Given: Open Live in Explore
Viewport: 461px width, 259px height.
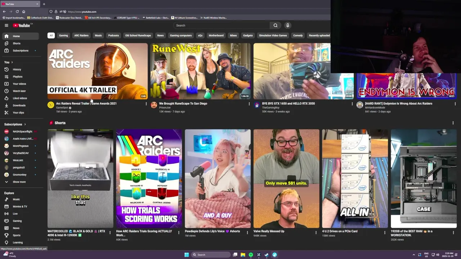Looking at the screenshot, I should [20, 214].
